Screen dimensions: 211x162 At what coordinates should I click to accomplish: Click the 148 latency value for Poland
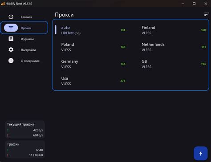pos(123,47)
